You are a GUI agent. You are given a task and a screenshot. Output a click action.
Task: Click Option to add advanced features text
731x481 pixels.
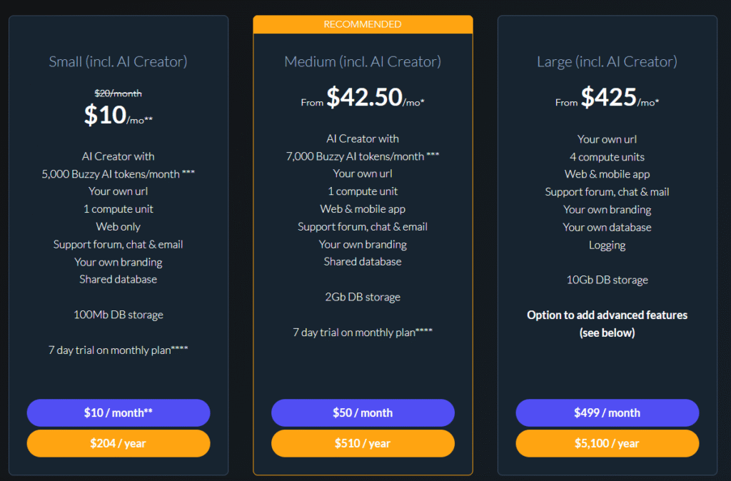tap(607, 315)
